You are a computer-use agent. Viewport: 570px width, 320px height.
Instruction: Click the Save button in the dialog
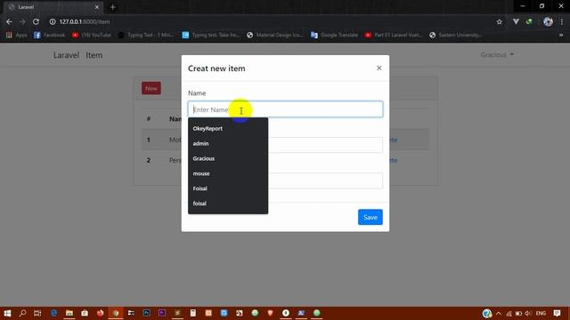tap(370, 217)
